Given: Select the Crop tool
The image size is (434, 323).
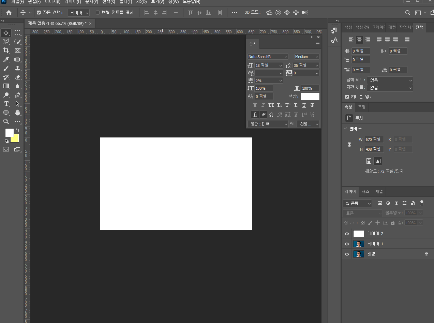Looking at the screenshot, I should pos(6,50).
